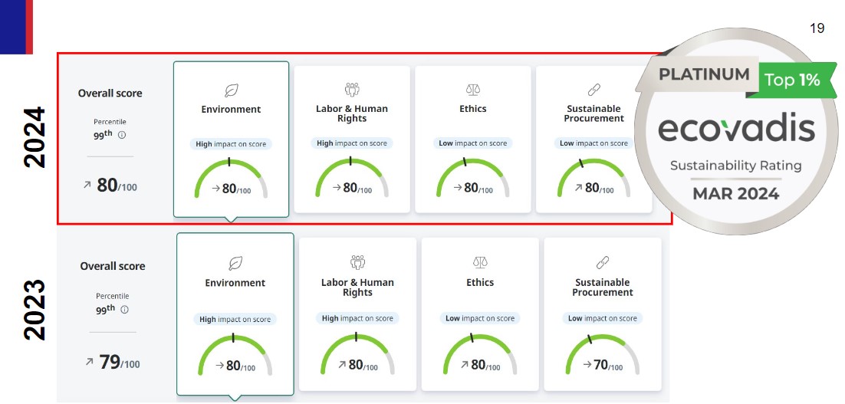Open the percentile info icon for 2024
This screenshot has width=845, height=404.
pyautogui.click(x=122, y=135)
